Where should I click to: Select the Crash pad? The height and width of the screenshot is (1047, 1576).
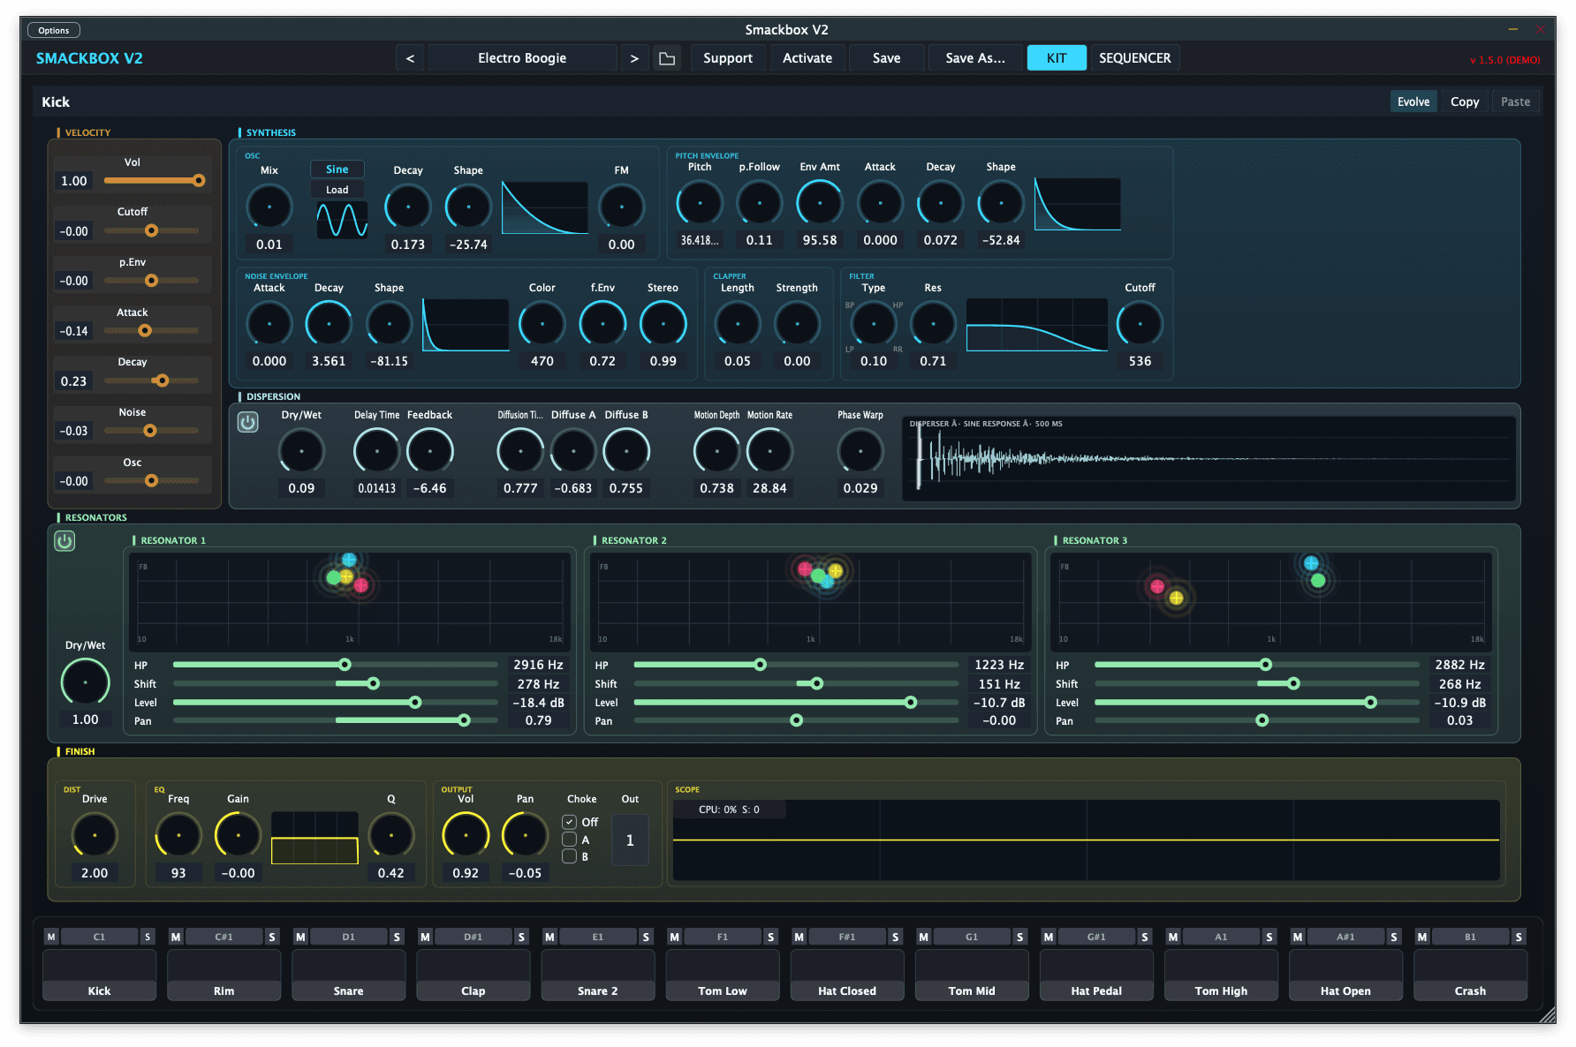(1470, 975)
